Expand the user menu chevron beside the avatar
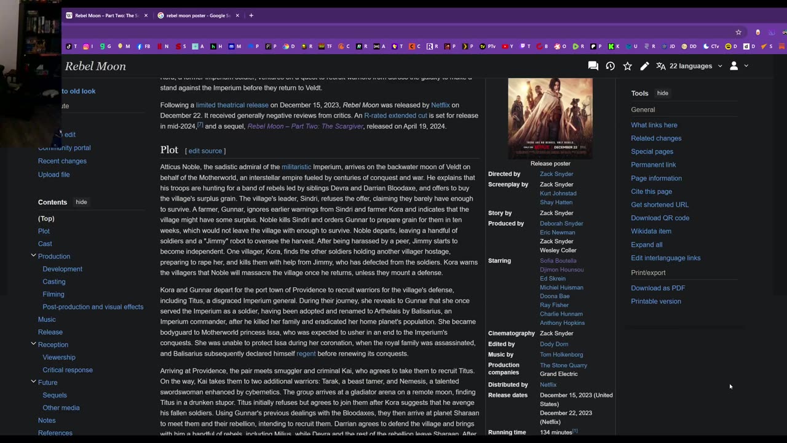Image resolution: width=787 pixels, height=443 pixels. 746,66
